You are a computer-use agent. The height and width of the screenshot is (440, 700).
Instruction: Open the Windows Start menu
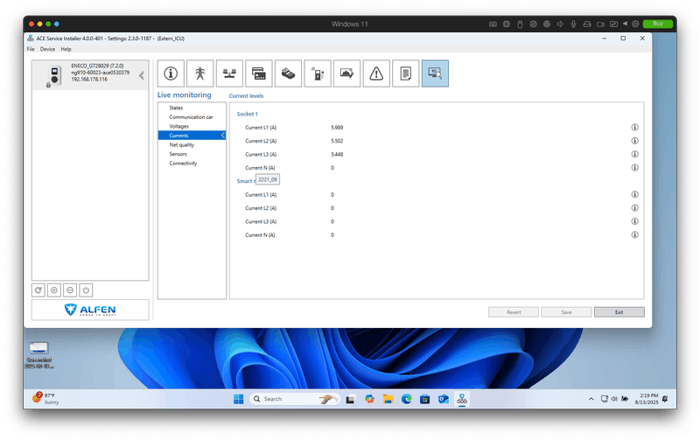pos(238,399)
